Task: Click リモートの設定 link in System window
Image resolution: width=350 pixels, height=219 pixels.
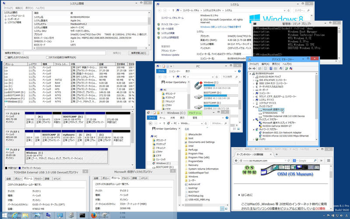Action: click(168, 29)
